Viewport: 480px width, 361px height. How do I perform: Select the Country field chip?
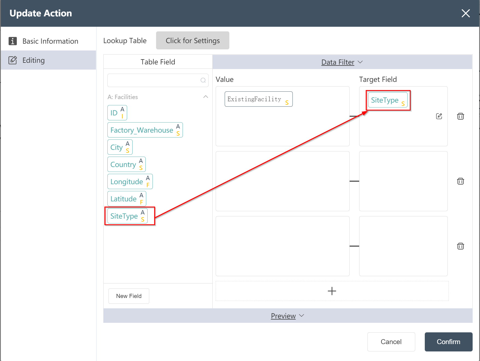[x=127, y=164]
